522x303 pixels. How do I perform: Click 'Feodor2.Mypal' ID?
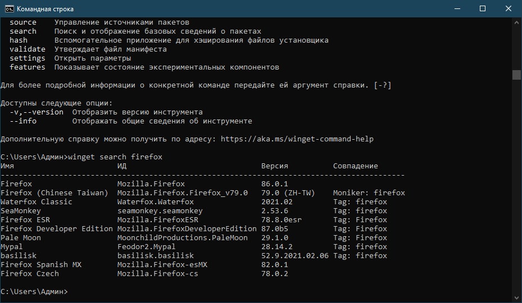click(146, 247)
